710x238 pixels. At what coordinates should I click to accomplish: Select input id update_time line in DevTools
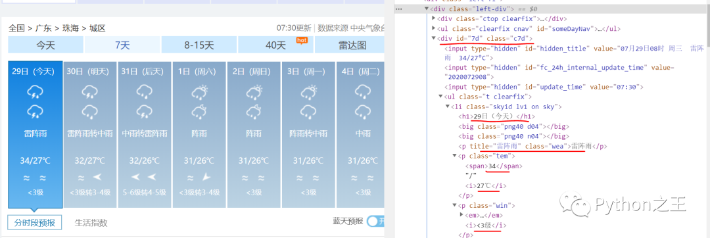(x=544, y=87)
